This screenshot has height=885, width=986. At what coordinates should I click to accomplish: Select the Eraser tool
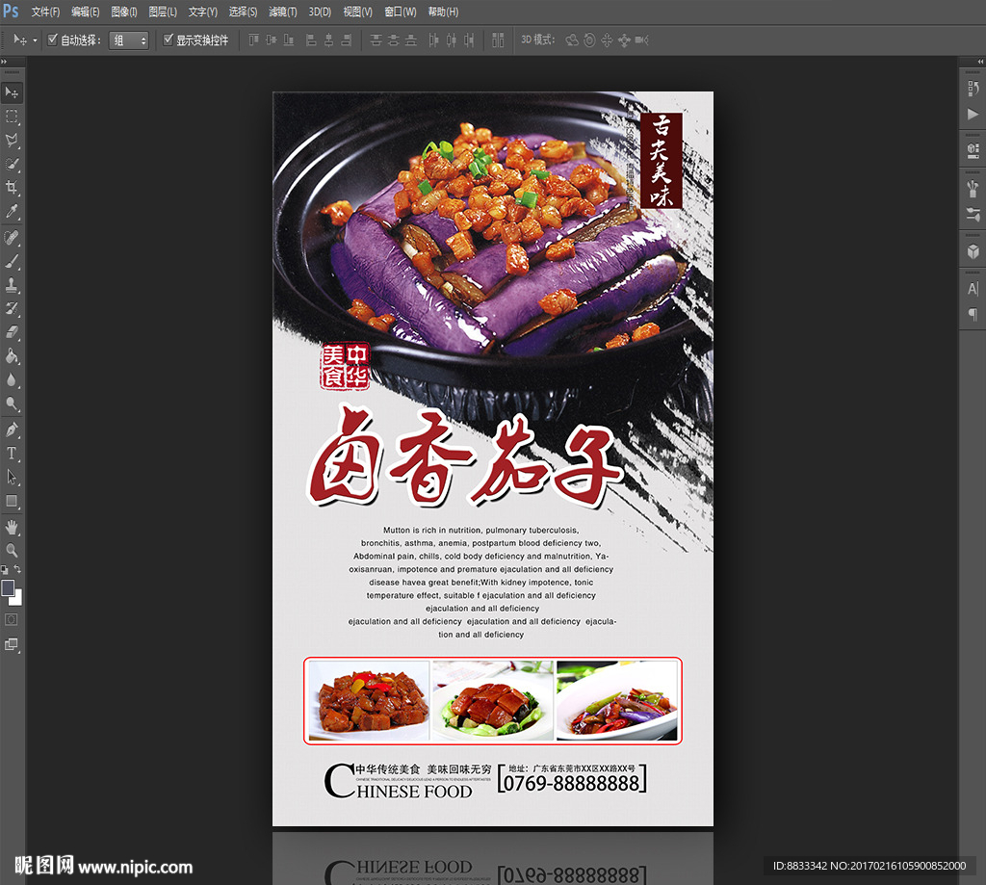click(x=12, y=332)
